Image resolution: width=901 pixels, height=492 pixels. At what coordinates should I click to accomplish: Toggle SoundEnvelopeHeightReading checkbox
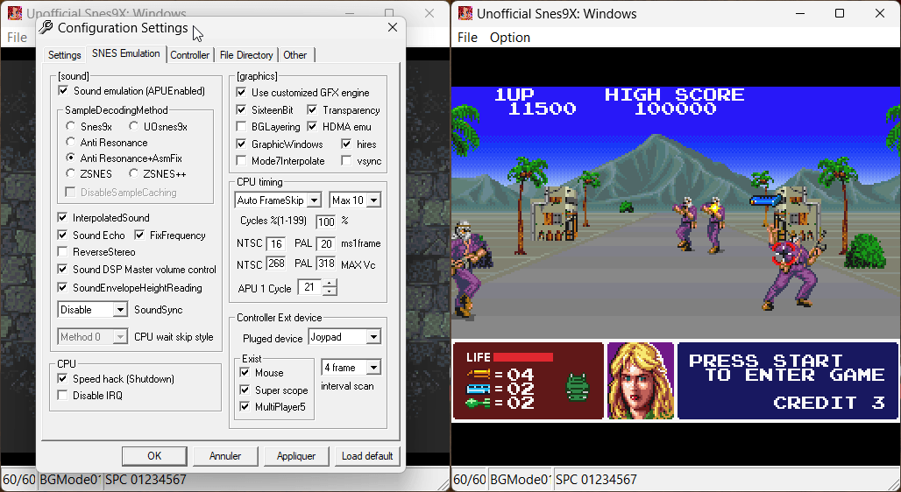(x=62, y=288)
